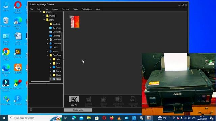Click the New Art tool icon
Image resolution: width=216 pixels, height=121 pixels.
click(x=74, y=99)
